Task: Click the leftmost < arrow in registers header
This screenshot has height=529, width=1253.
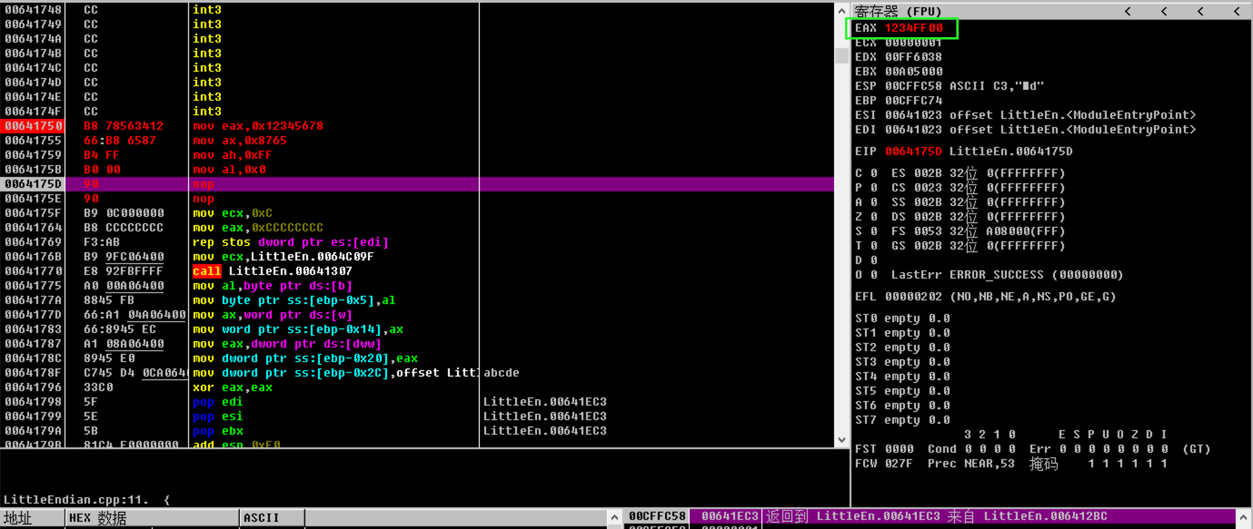Action: 1127,11
